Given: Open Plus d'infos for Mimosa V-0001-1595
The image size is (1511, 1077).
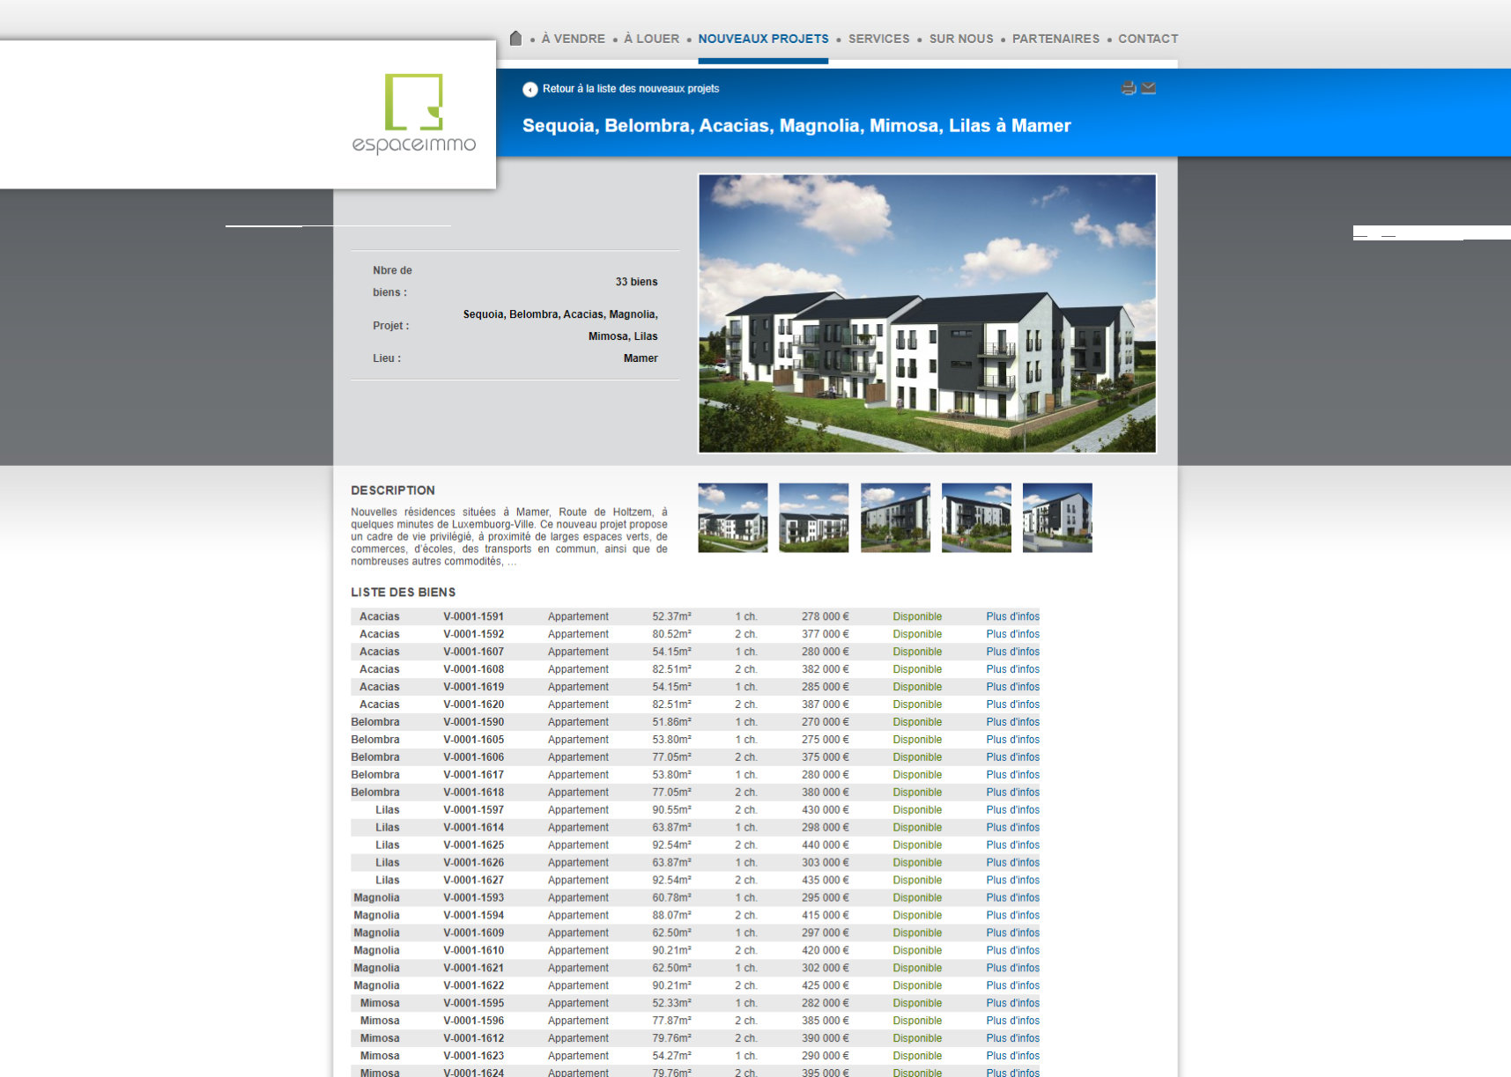Looking at the screenshot, I should pyautogui.click(x=1012, y=1003).
